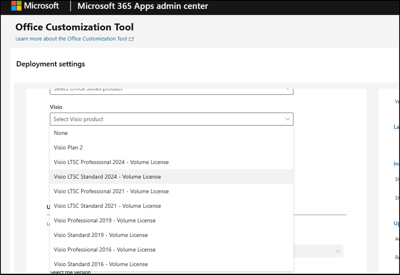Choose Visio LTSC Standard 2021 - Volume License
The image size is (400, 275).
click(x=107, y=206)
